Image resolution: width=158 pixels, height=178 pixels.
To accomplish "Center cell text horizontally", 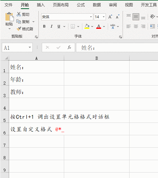I will coord(136,26).
